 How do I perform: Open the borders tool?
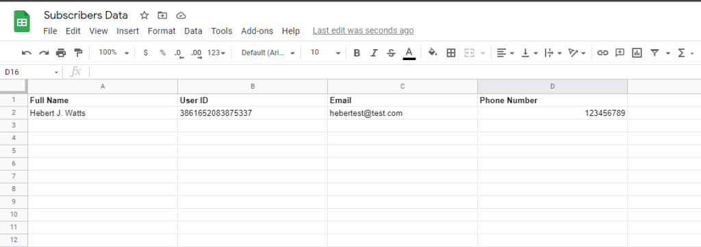451,53
